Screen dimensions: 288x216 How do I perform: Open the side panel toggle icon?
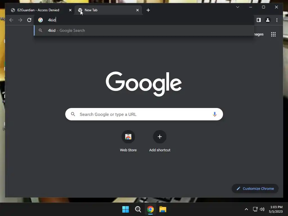[259, 20]
